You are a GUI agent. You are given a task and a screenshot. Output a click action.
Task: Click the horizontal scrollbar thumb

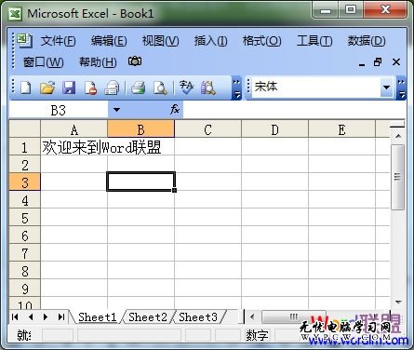294,316
